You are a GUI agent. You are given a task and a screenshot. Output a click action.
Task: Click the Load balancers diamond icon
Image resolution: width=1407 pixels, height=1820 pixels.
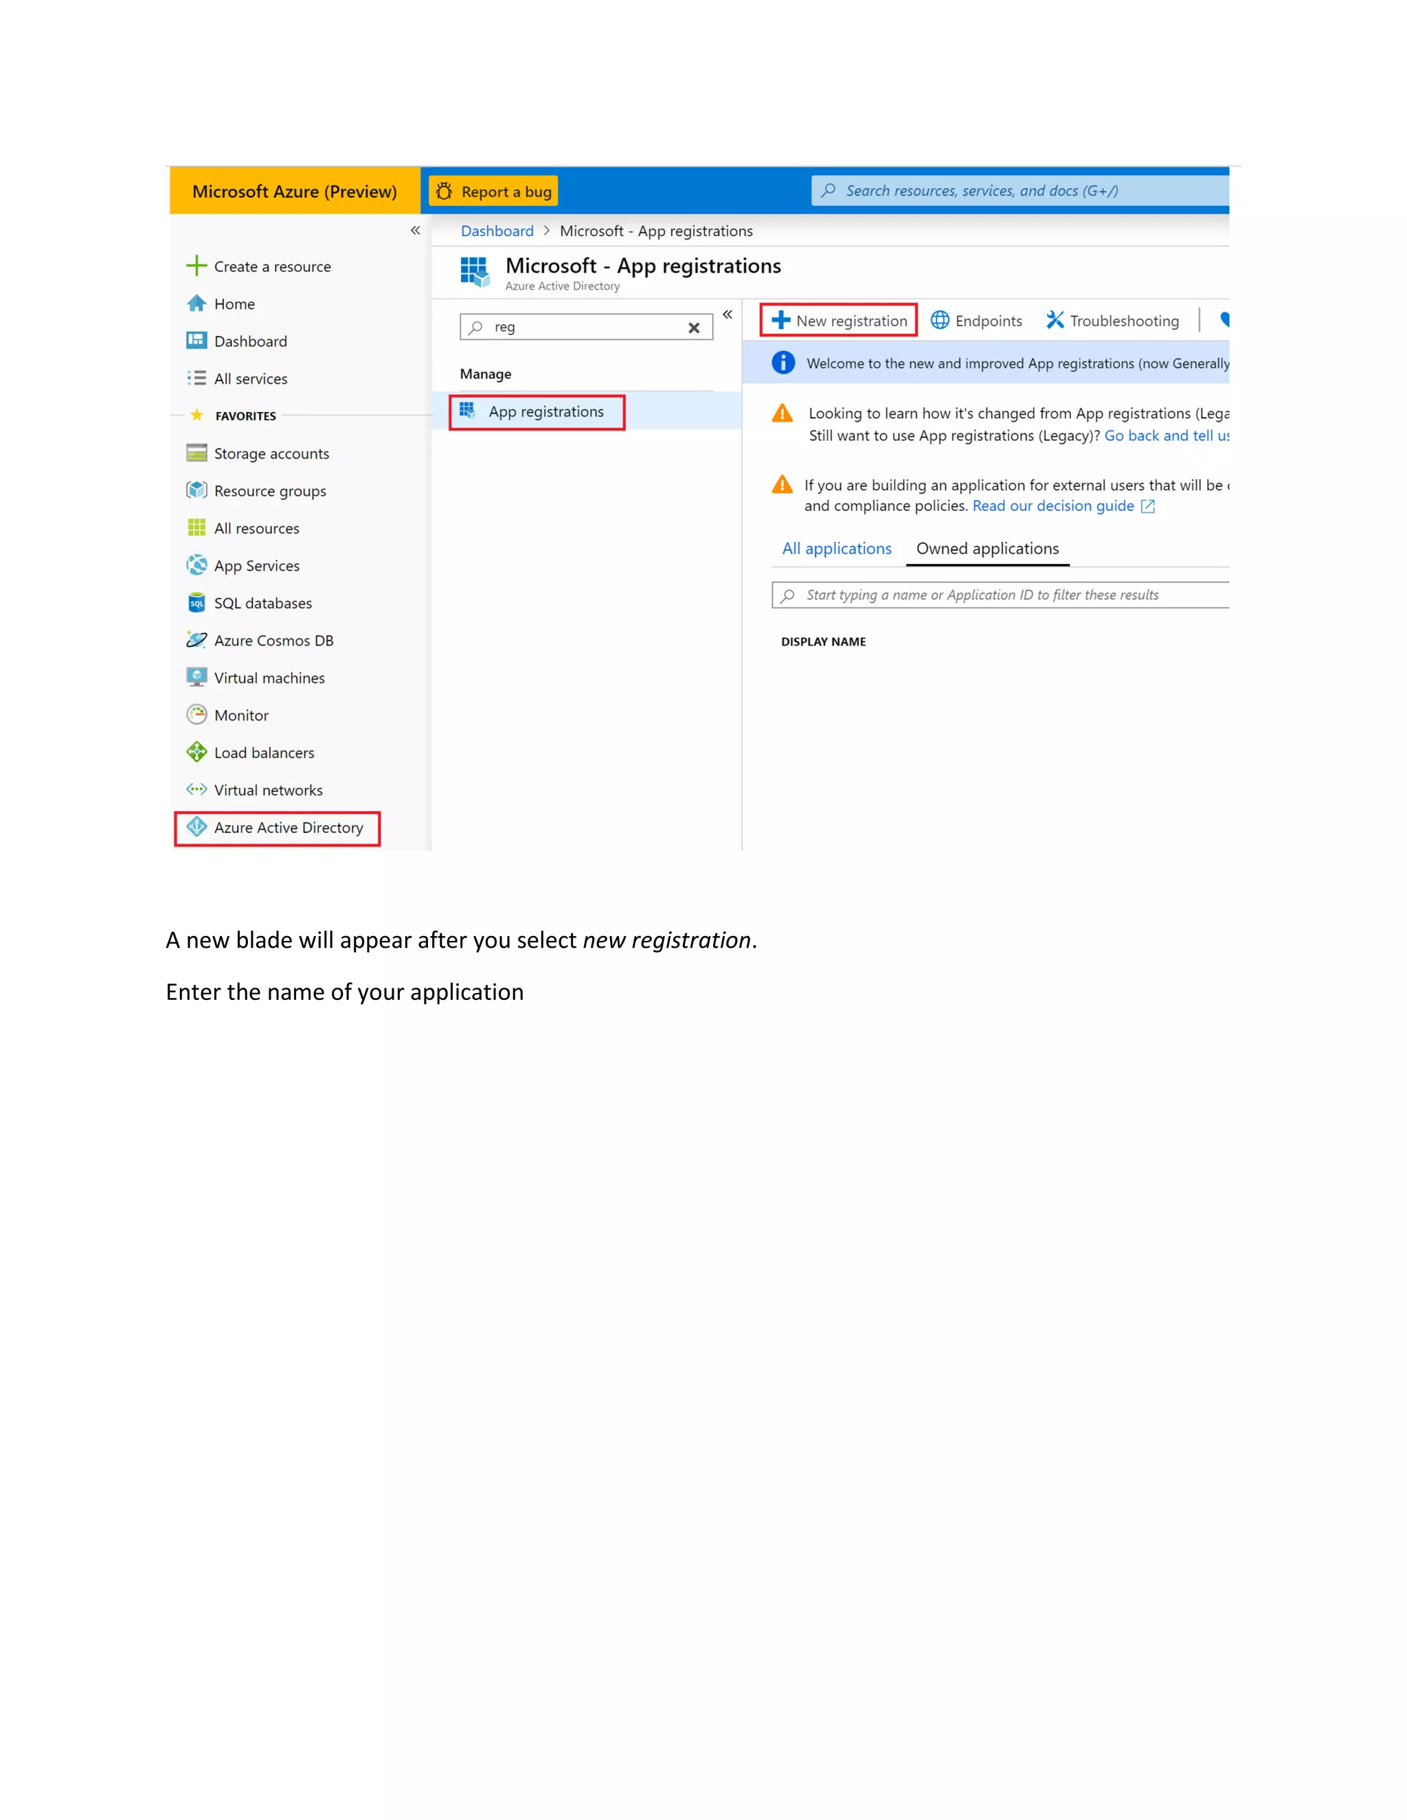[x=196, y=751]
